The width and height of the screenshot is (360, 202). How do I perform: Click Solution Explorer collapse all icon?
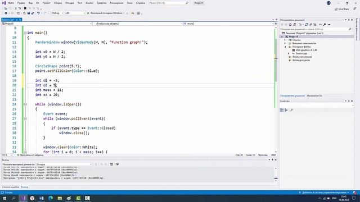pyautogui.click(x=310, y=25)
